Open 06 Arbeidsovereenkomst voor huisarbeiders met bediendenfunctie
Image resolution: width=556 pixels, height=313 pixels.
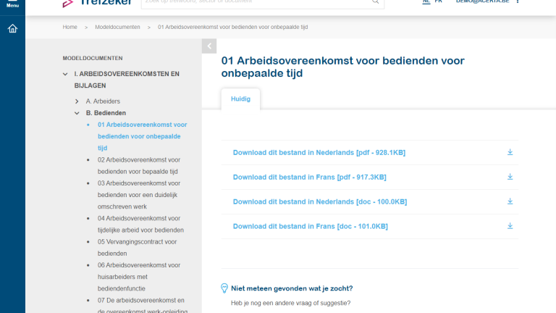(139, 277)
